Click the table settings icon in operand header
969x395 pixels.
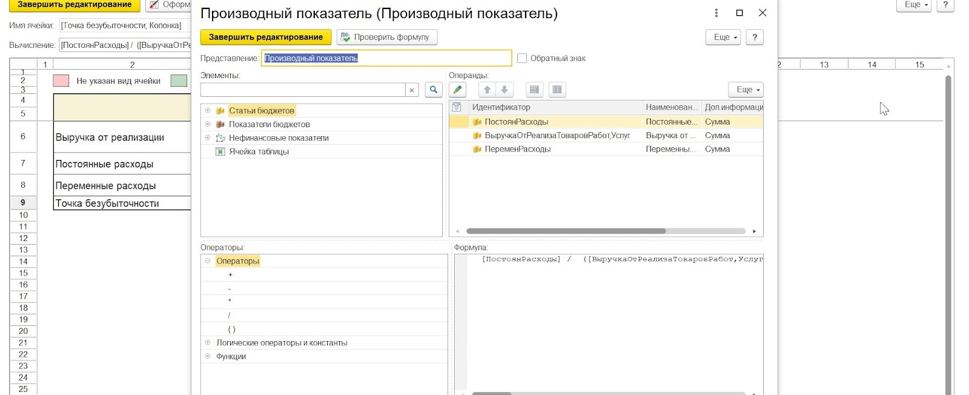[x=457, y=107]
